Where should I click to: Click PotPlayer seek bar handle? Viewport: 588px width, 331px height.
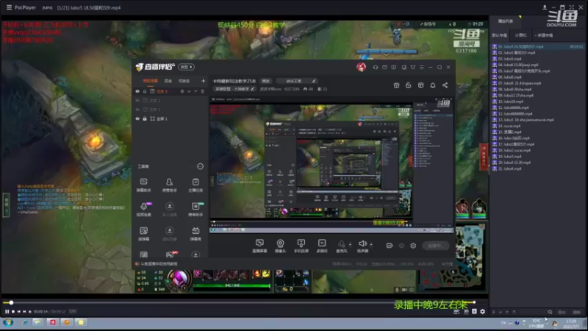(11, 302)
